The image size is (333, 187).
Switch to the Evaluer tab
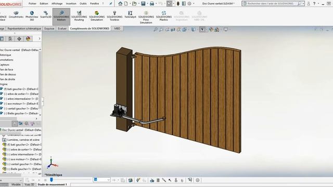pos(62,29)
